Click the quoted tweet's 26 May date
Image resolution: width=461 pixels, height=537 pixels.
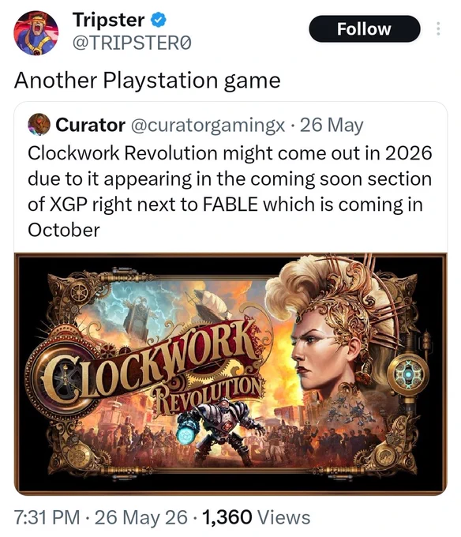(332, 126)
